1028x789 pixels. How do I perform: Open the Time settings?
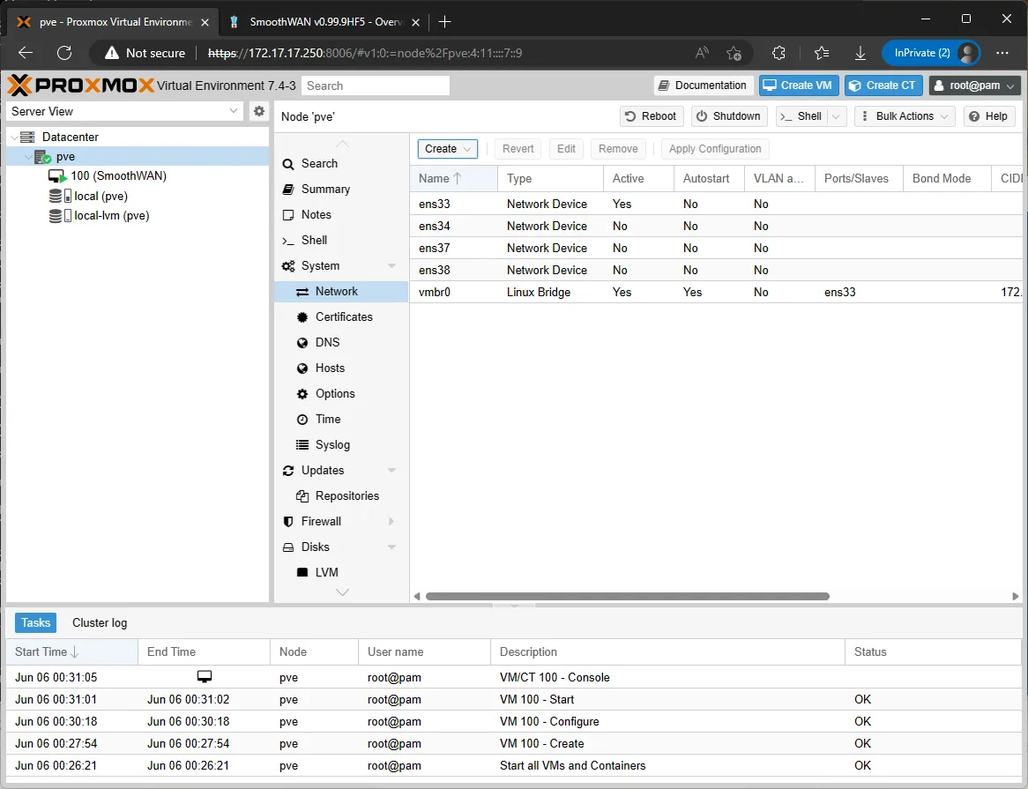pyautogui.click(x=341, y=420)
